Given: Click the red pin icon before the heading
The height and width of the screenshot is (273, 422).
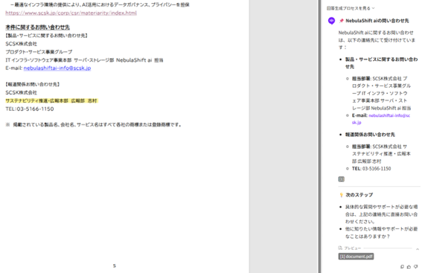Looking at the screenshot, I should 342,21.
